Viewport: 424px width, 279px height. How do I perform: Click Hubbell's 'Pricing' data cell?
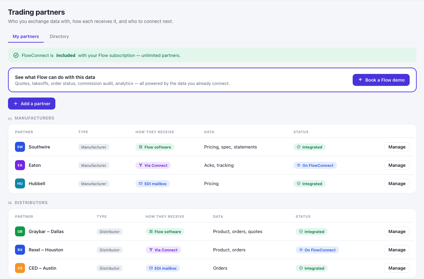(211, 183)
